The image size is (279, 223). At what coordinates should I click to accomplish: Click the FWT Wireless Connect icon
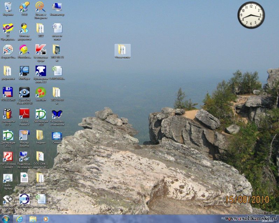[x=8, y=156]
